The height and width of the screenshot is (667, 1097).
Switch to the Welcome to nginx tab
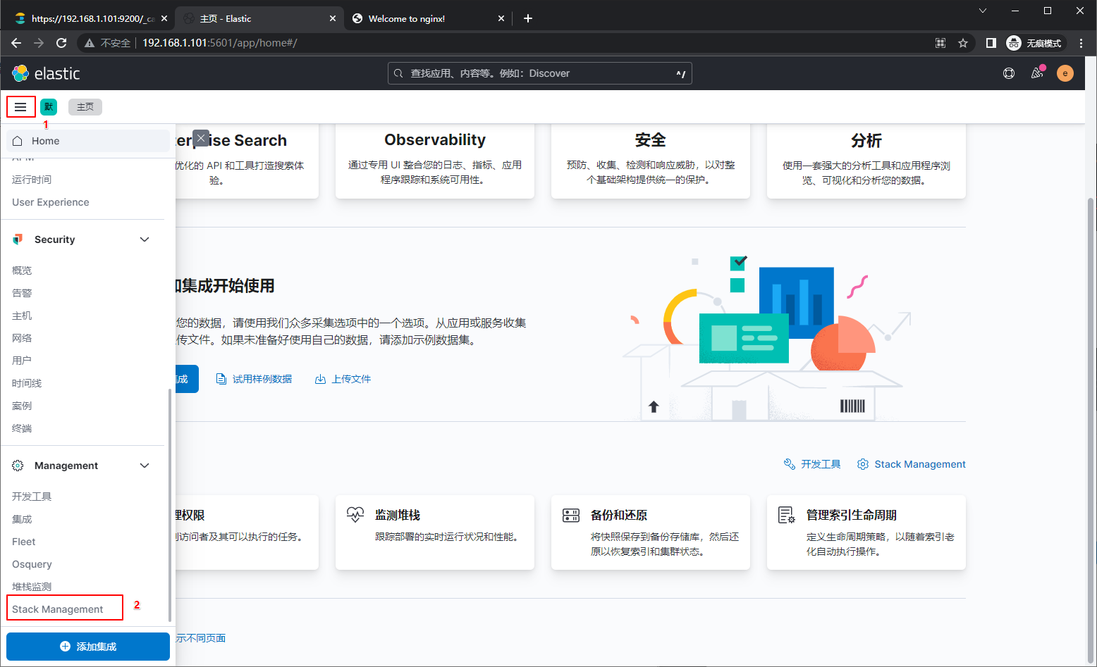pos(427,18)
